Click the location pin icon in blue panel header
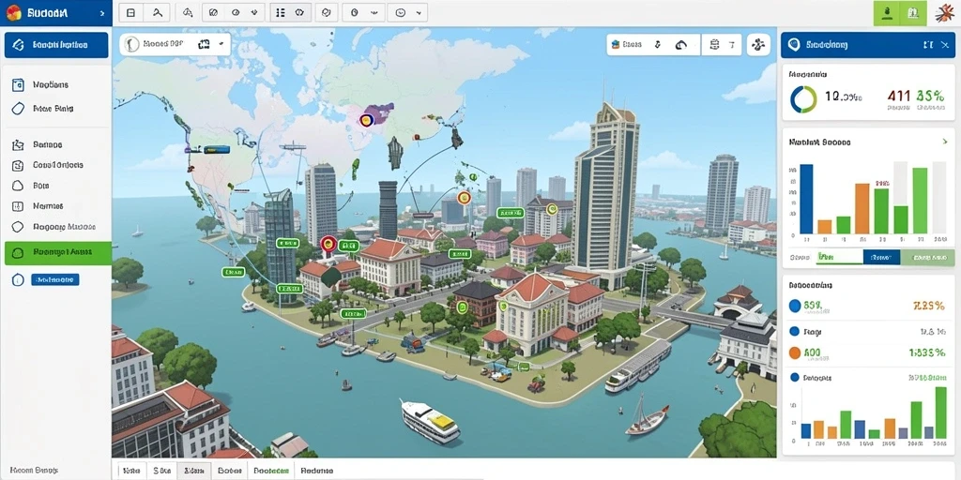 795,45
